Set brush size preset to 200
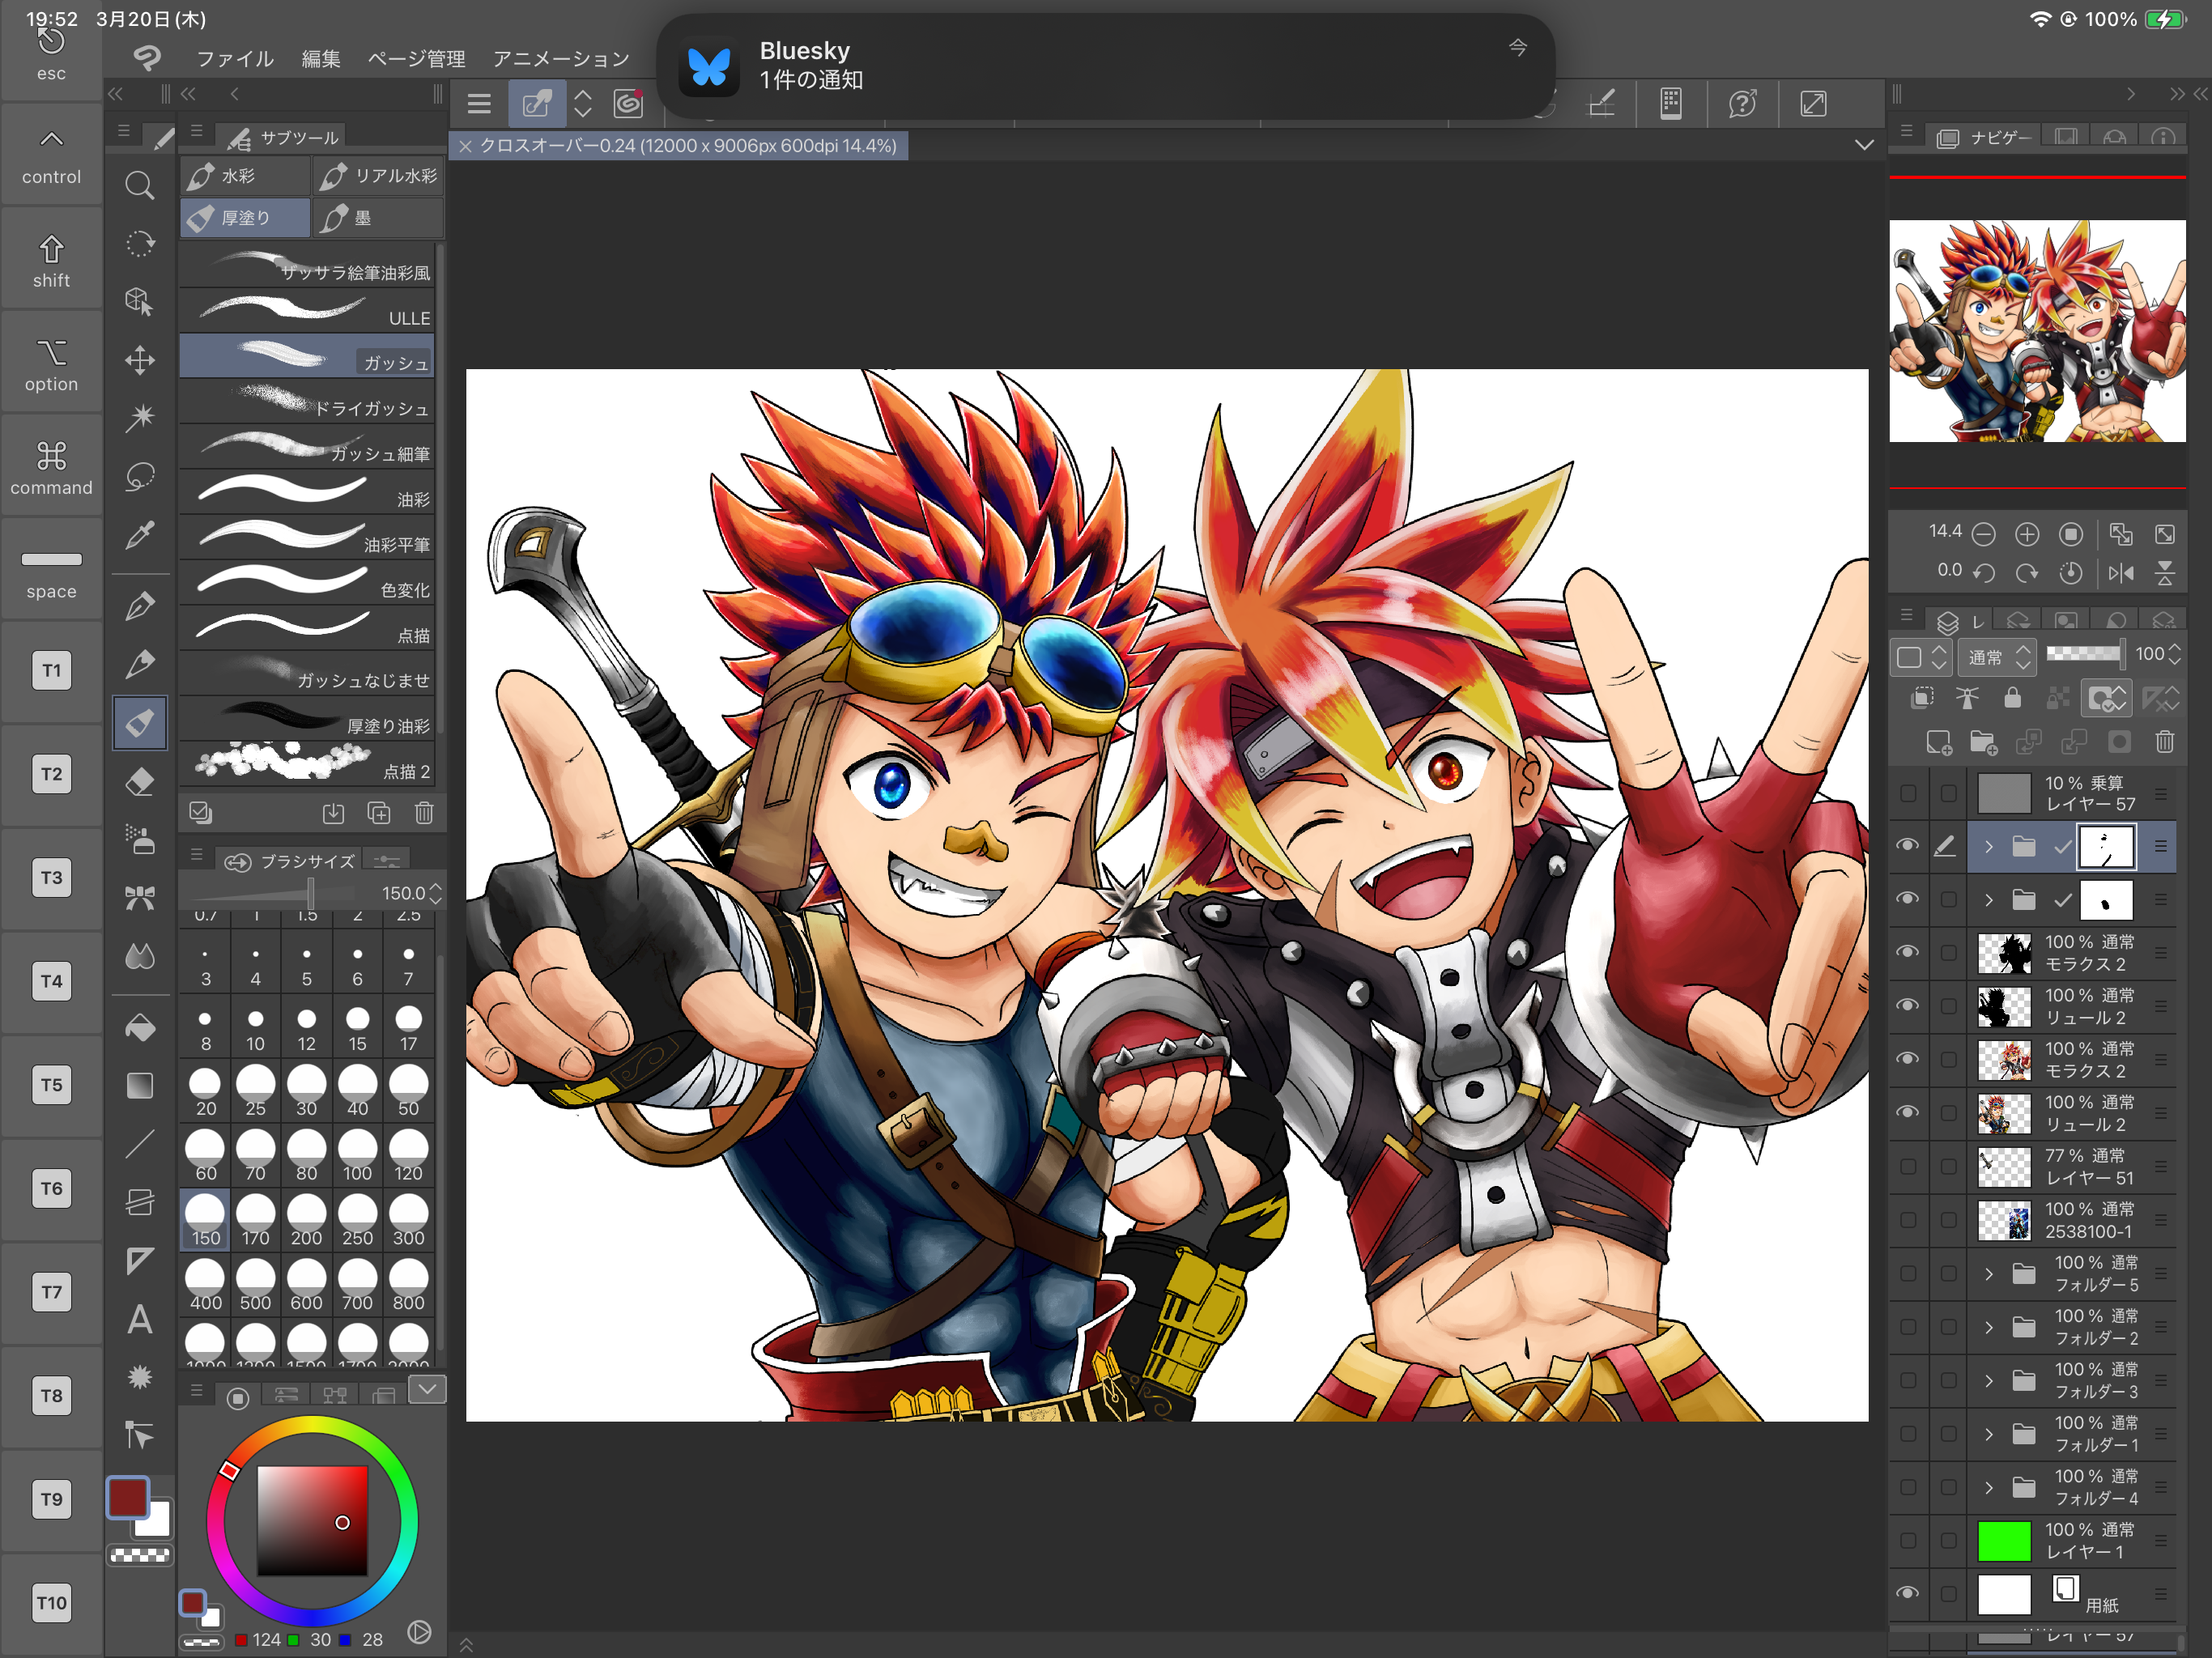Screen dimensions: 2212x1658 (x=307, y=1221)
